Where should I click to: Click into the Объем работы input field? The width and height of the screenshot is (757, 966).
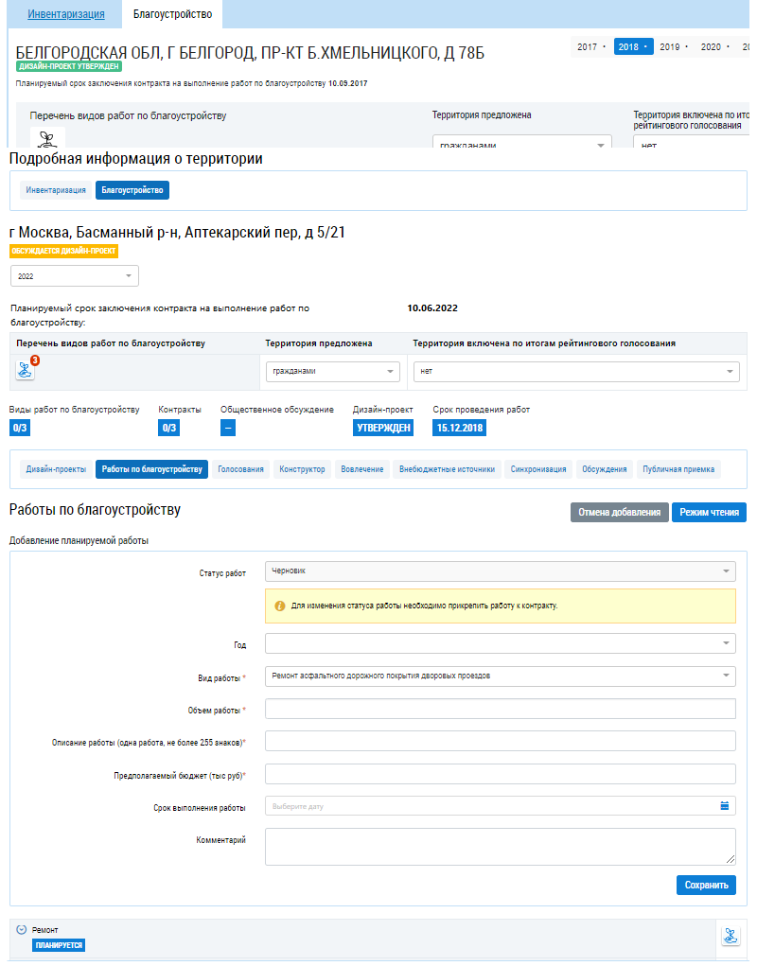click(x=500, y=709)
